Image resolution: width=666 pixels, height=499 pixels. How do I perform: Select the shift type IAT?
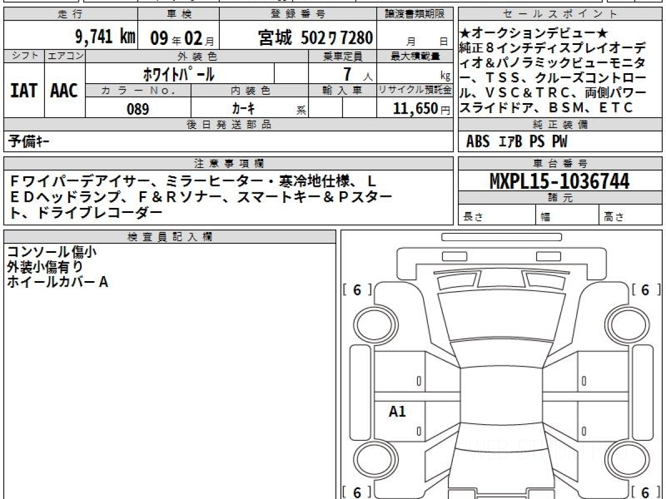click(24, 91)
